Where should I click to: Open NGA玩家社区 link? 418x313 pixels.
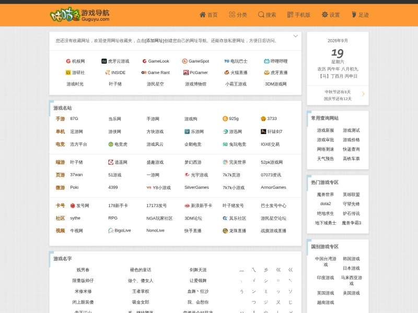[x=159, y=218]
